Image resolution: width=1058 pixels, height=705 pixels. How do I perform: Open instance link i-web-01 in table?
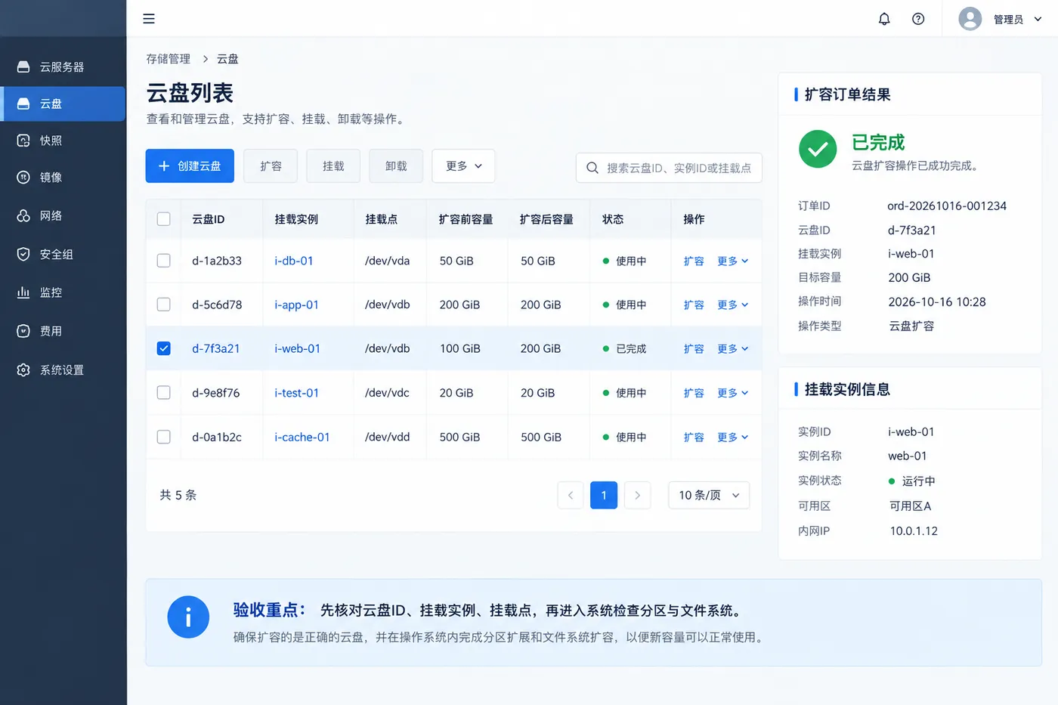297,348
